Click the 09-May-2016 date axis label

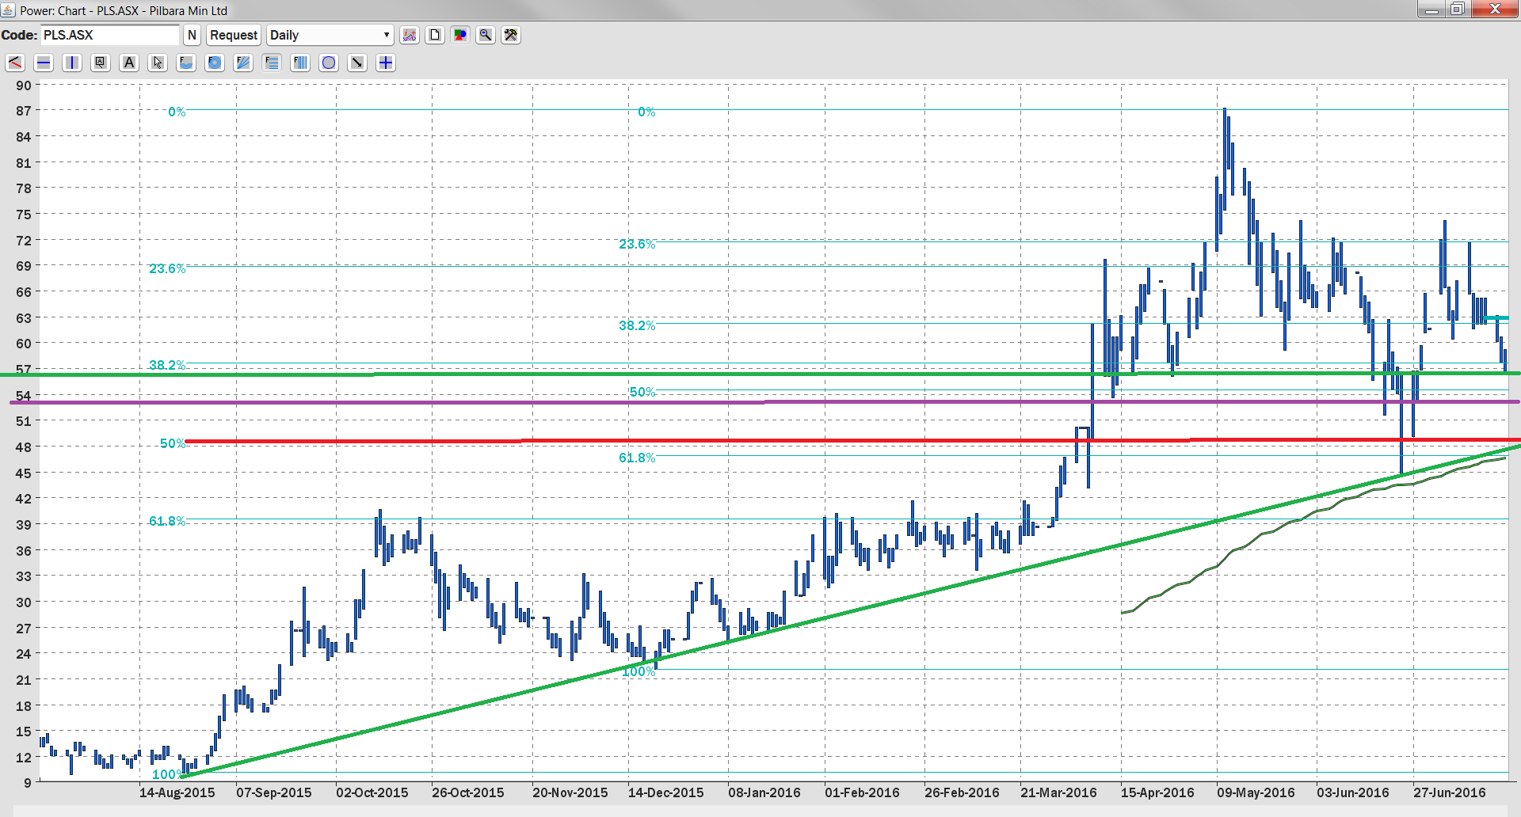(1256, 792)
